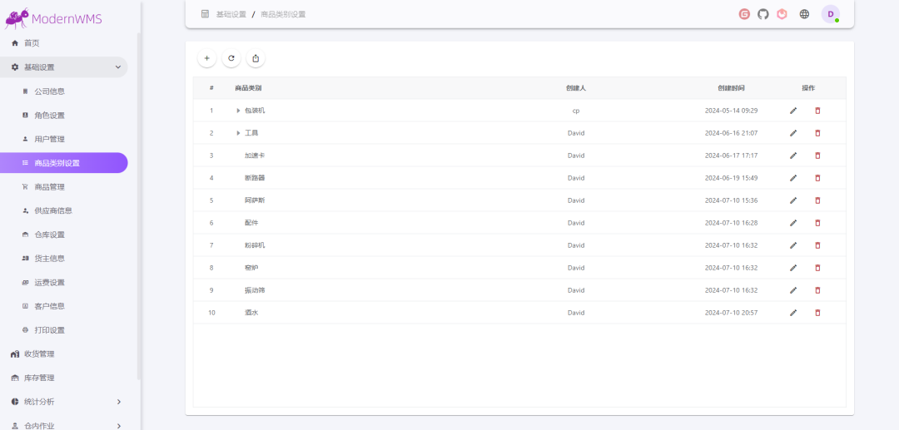
Task: Edit the 工具 row
Action: coord(793,133)
